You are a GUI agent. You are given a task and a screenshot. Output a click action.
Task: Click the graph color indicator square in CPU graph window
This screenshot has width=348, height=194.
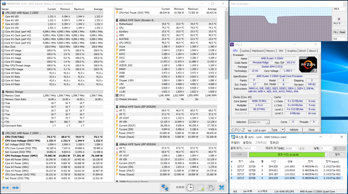tap(339, 19)
